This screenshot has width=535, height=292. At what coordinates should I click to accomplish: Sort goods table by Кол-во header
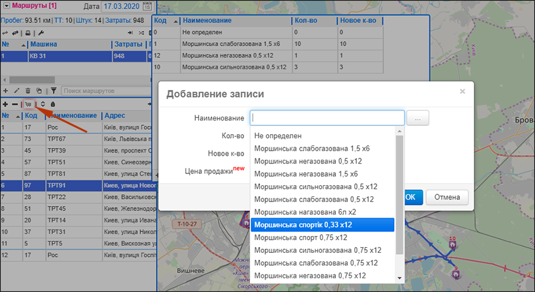click(314, 21)
